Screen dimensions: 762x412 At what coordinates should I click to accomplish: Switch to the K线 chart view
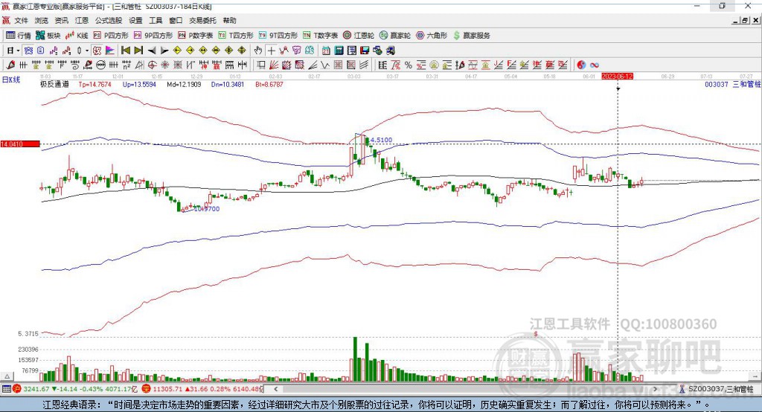point(77,36)
